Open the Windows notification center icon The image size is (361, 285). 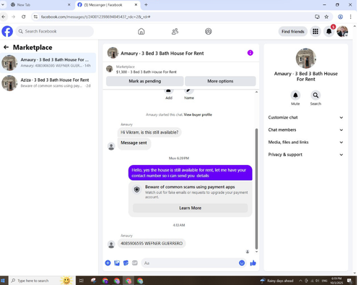coord(349,281)
